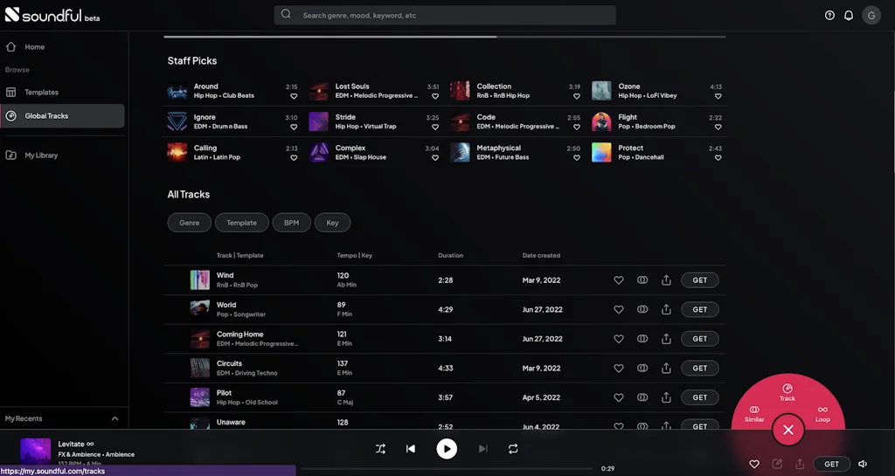Click the Soundful logo
Screen dimensions: 895x476
pyautogui.click(x=52, y=15)
